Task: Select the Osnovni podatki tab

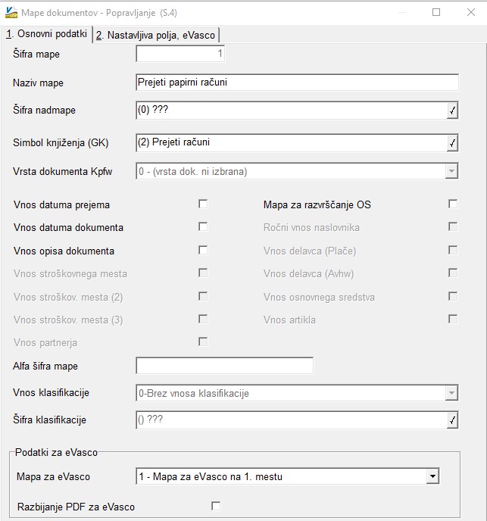Action: click(x=46, y=34)
